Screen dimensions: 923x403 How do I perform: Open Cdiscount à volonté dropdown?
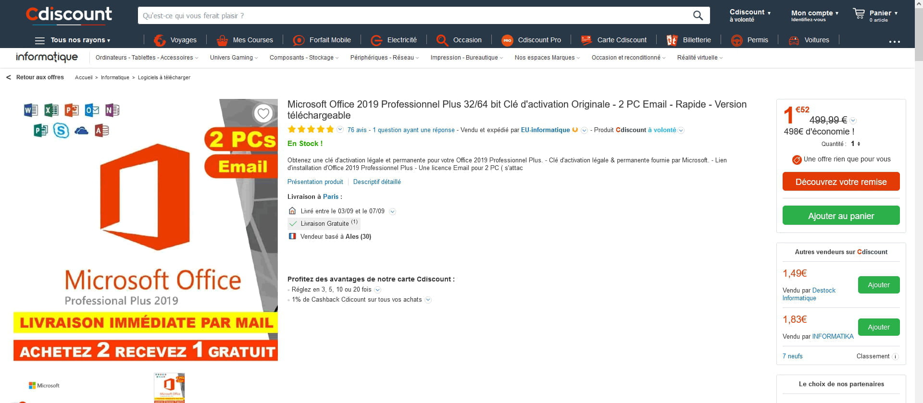(750, 15)
